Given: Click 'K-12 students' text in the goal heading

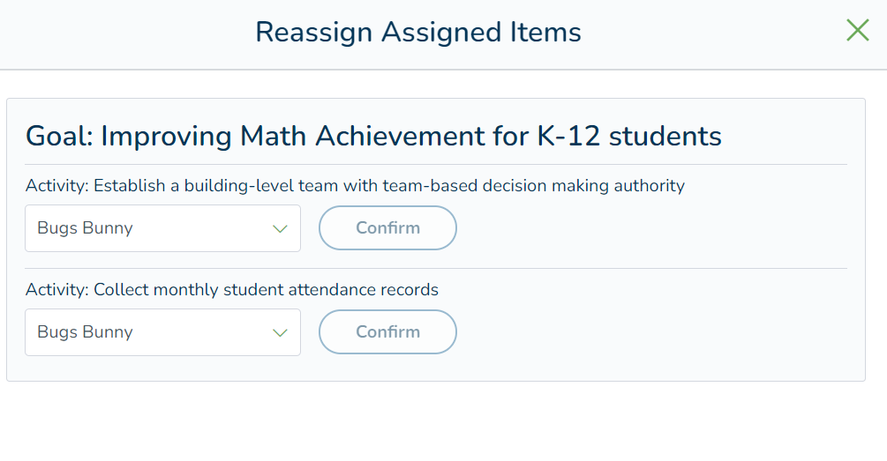Looking at the screenshot, I should click(629, 137).
